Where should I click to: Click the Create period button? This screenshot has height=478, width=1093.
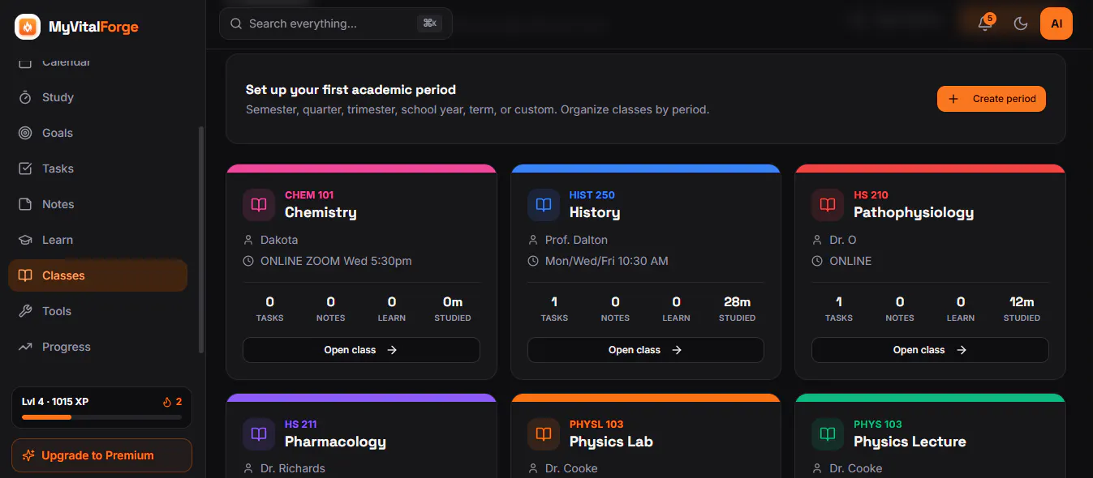pos(992,99)
